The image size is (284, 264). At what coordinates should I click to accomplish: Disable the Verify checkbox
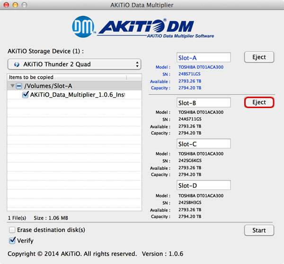[12, 241]
